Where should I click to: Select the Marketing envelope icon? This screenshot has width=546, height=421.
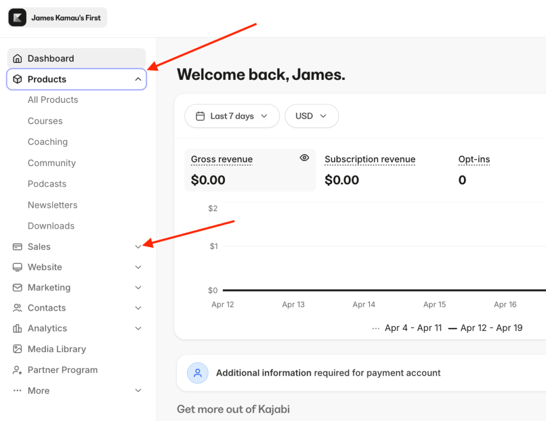[x=17, y=287]
